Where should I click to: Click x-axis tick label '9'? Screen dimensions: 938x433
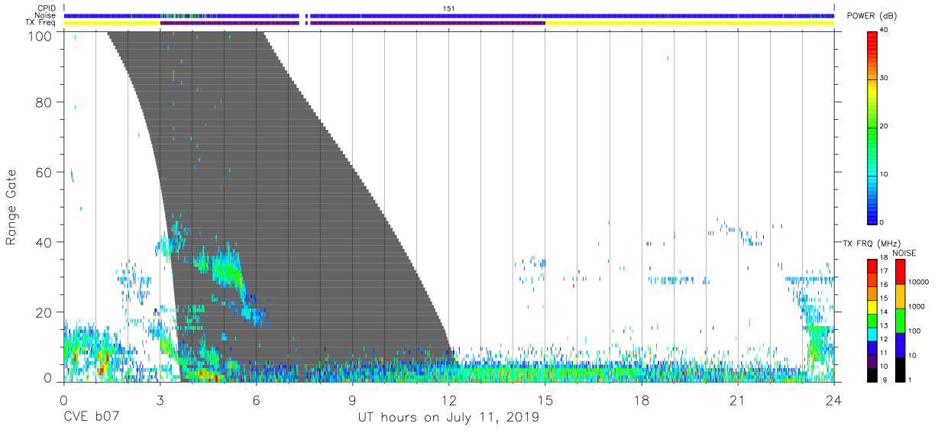[x=352, y=399]
